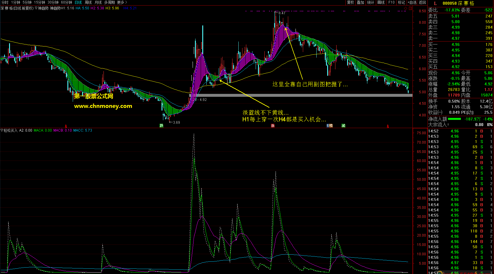Viewport: 494px width, 274px height.
Task: Click the 14:53 trade with volume 69
Action: click(460, 147)
